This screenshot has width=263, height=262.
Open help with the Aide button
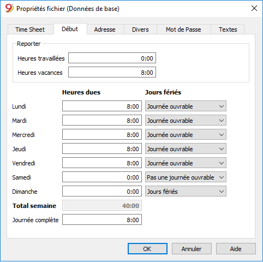(236, 249)
